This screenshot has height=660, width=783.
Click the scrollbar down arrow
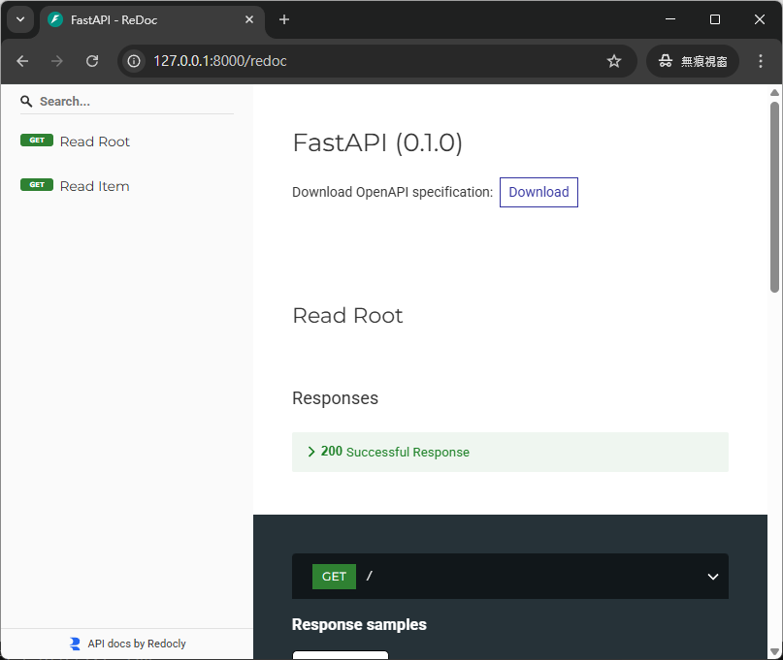tap(774, 651)
